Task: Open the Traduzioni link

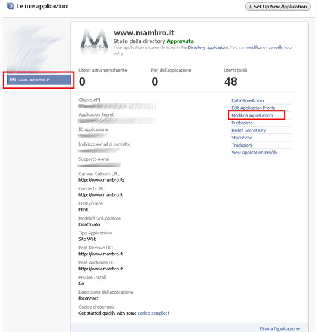Action: [x=242, y=145]
